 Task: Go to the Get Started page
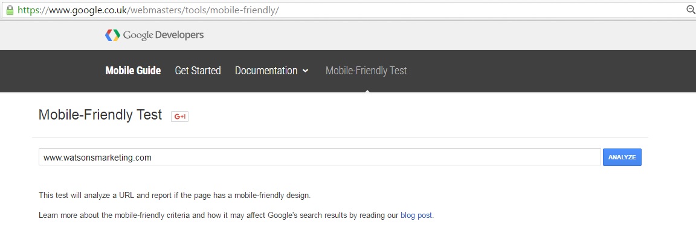[x=198, y=71]
